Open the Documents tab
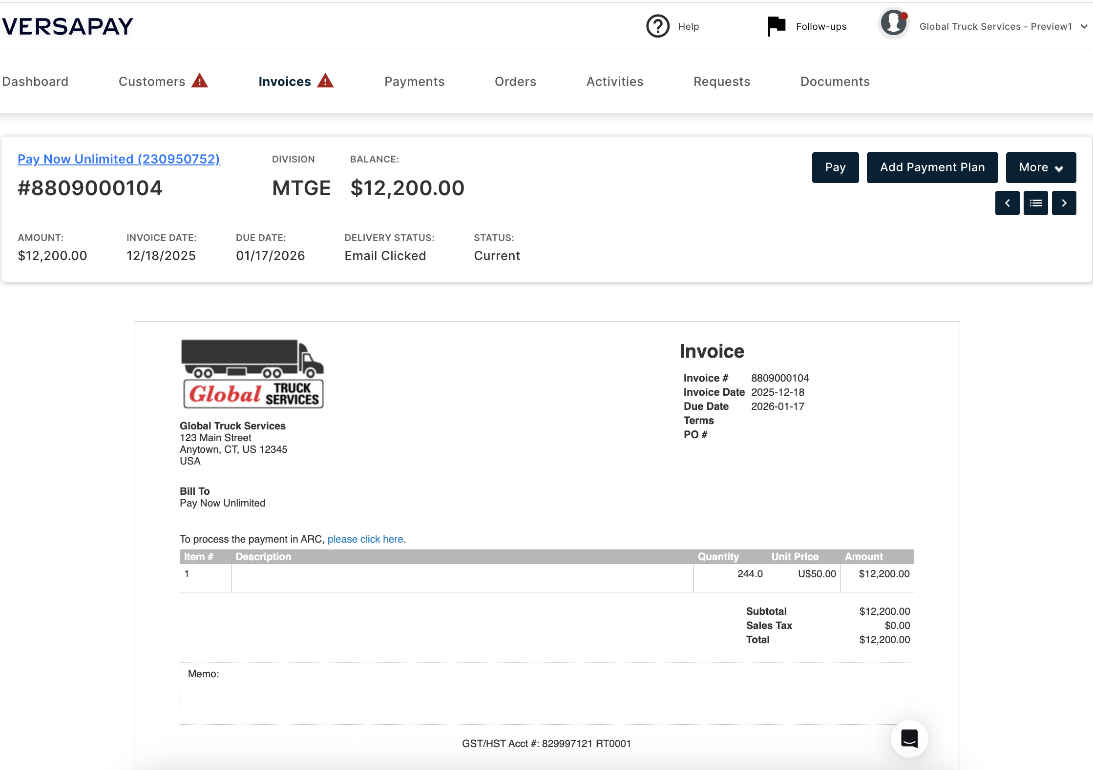1093x770 pixels. (x=835, y=81)
